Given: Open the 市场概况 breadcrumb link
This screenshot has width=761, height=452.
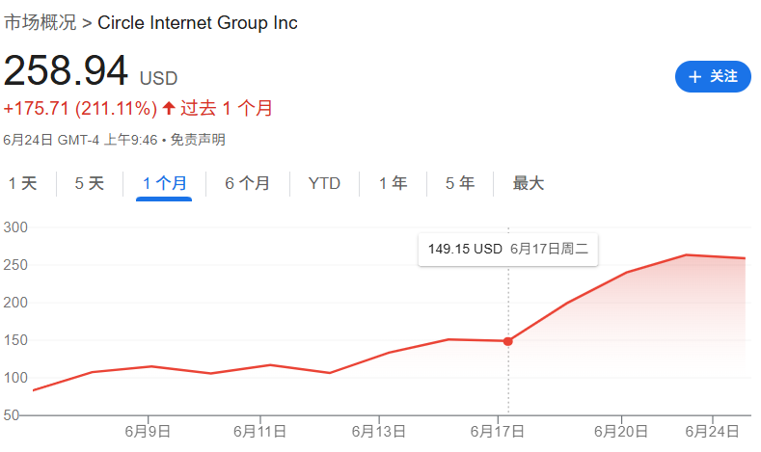Looking at the screenshot, I should 41,22.
